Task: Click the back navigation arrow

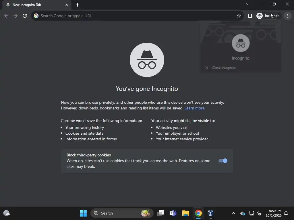Action: (x=6, y=16)
